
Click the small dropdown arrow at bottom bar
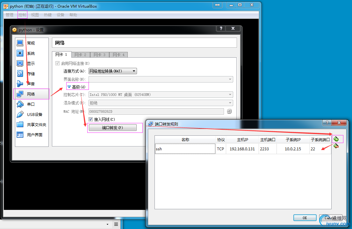coord(108,224)
